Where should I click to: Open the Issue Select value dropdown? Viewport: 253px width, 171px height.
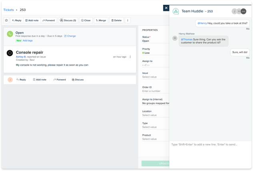tap(155, 77)
